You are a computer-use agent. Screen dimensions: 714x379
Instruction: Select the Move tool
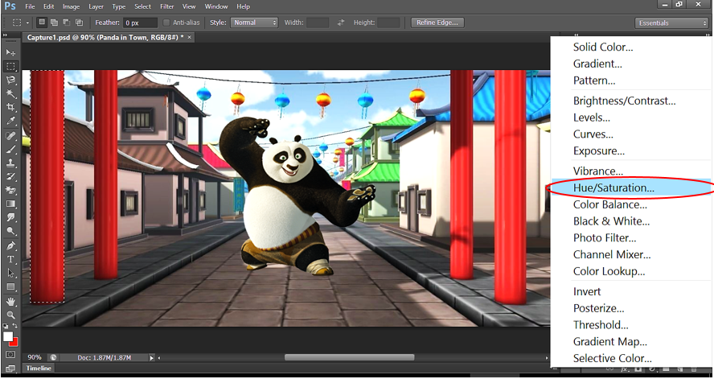pyautogui.click(x=11, y=53)
